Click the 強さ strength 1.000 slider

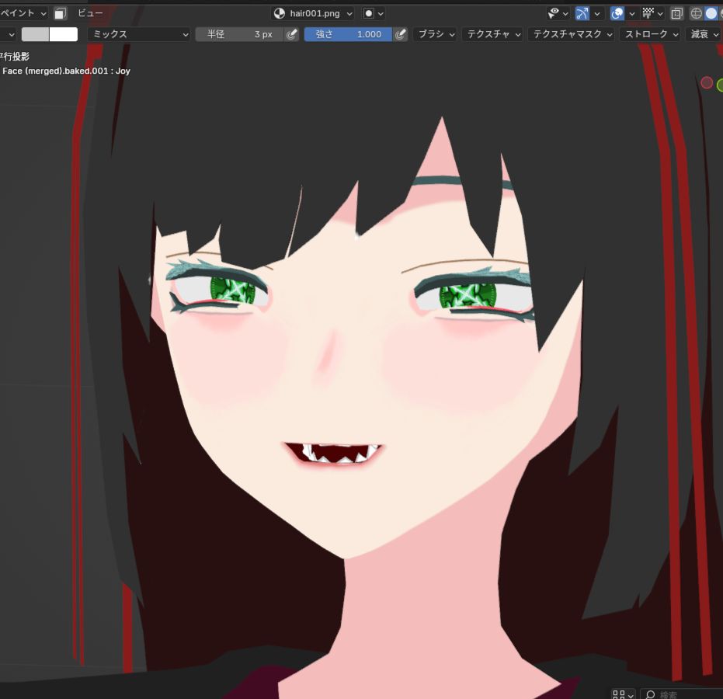point(348,34)
